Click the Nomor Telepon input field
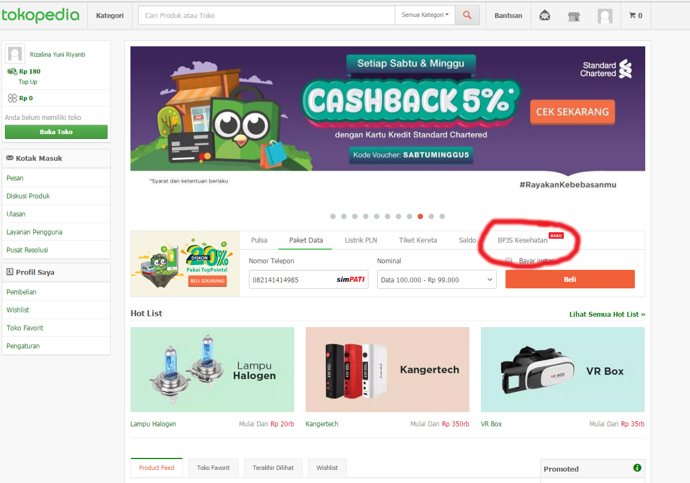690x483 pixels. coord(308,280)
